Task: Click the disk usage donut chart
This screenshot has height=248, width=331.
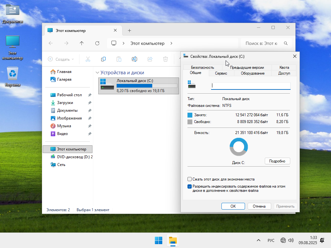Action: tap(239, 147)
